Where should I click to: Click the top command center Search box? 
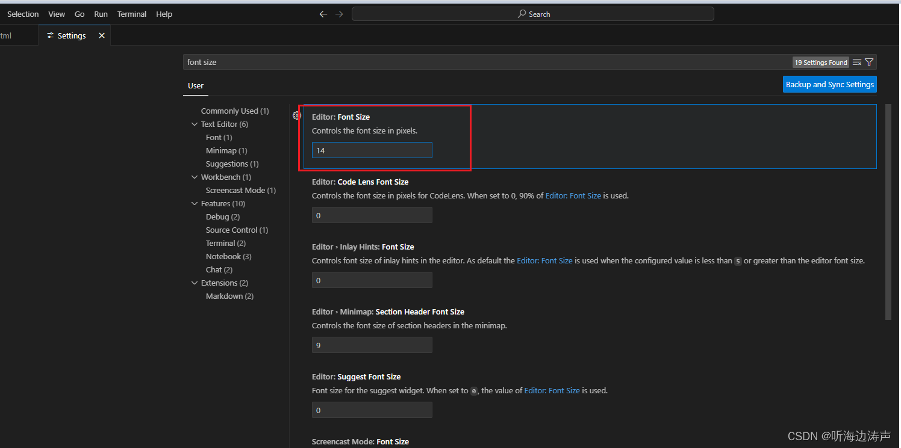[533, 14]
